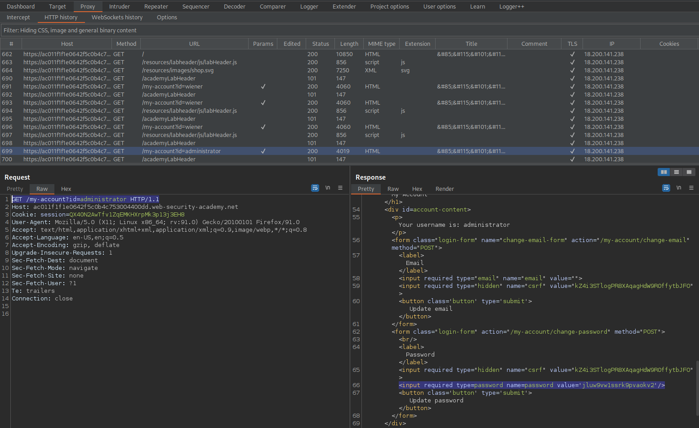This screenshot has height=428, width=699.
Task: Open the Response panel hamburger menu
Action: [x=691, y=188]
